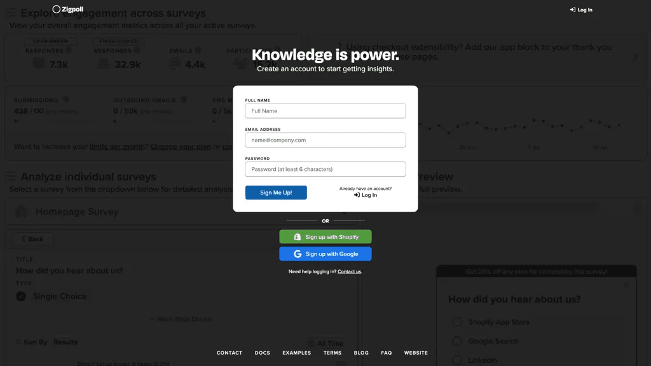This screenshot has height=366, width=651.
Task: Click the Zigpoll logo in header
Action: point(67,9)
